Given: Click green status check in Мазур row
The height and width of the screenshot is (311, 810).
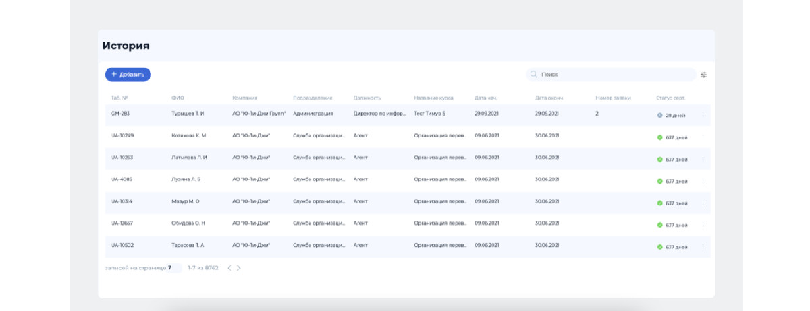Looking at the screenshot, I should pos(659,203).
